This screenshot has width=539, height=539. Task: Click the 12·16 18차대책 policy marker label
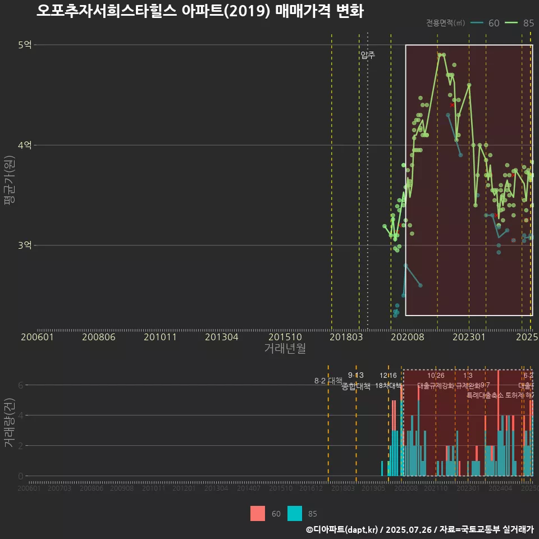coord(388,381)
